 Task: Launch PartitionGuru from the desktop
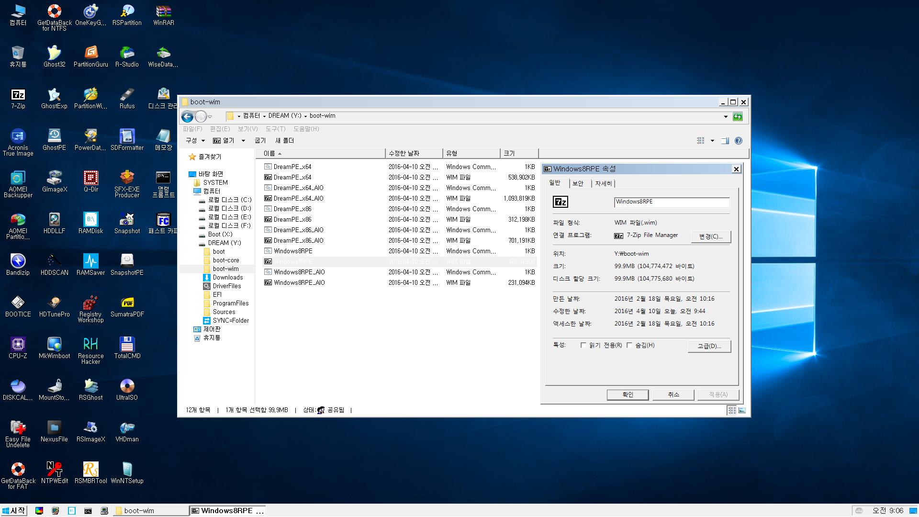pyautogui.click(x=91, y=56)
